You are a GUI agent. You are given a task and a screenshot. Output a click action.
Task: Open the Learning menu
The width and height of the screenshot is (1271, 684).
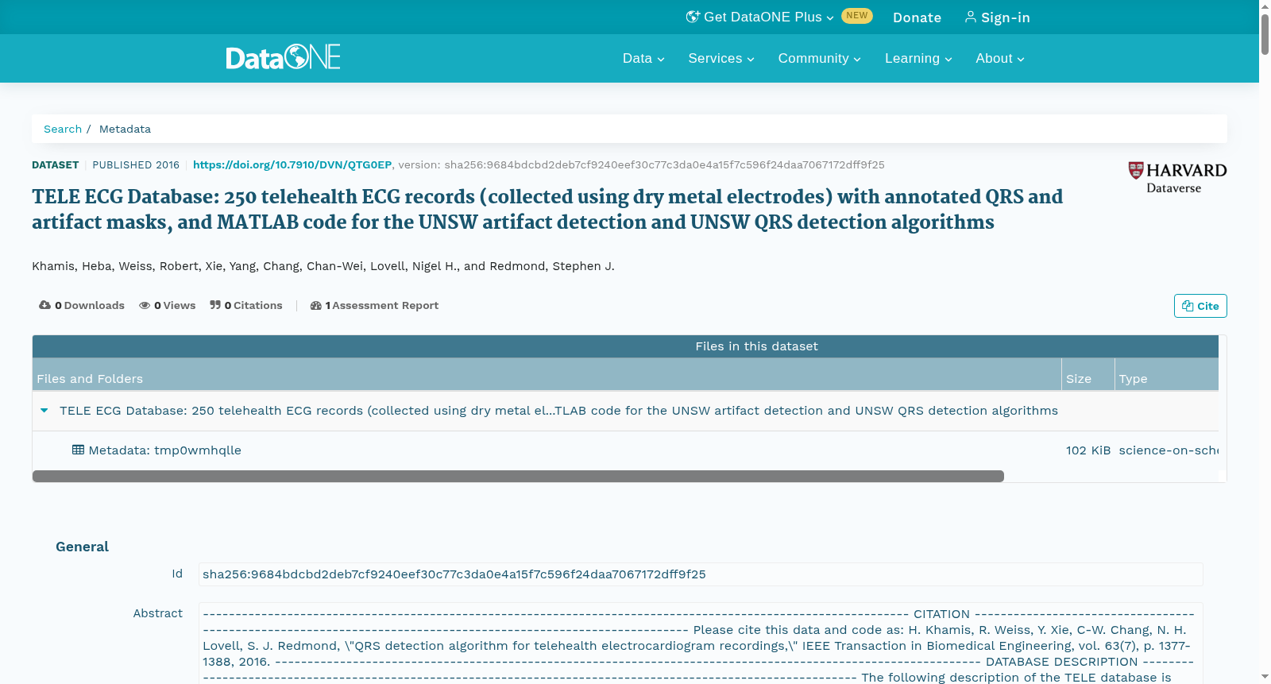[x=918, y=58]
